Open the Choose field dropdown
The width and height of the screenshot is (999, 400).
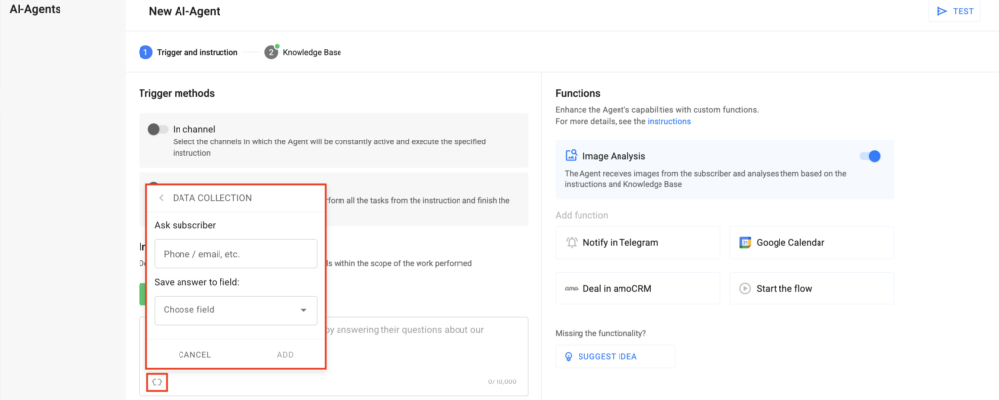click(x=235, y=310)
